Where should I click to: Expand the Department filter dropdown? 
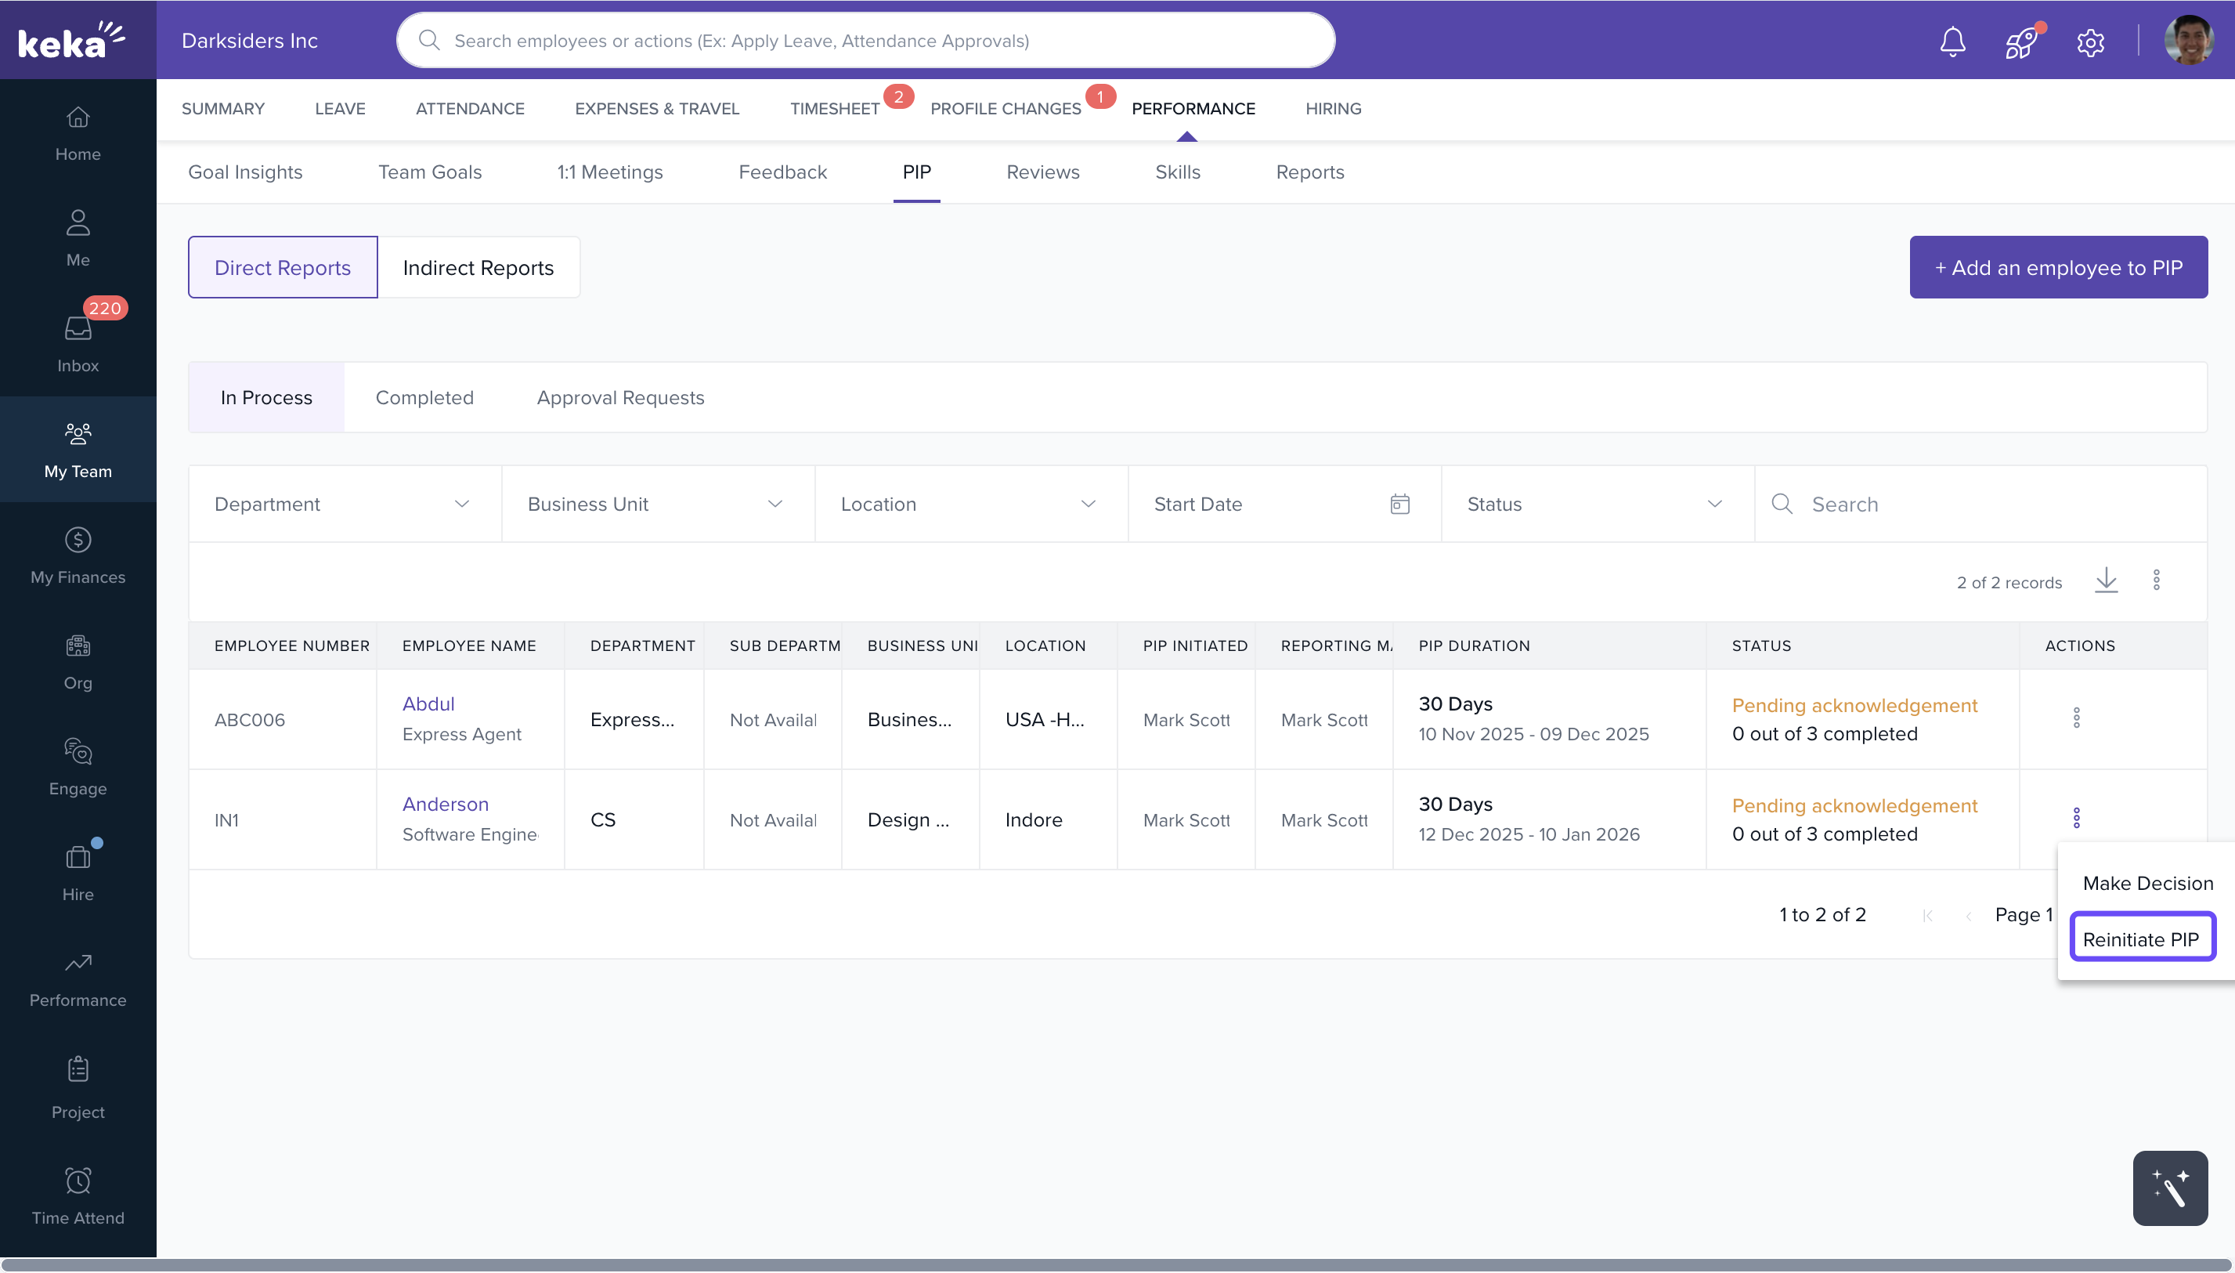(x=345, y=504)
